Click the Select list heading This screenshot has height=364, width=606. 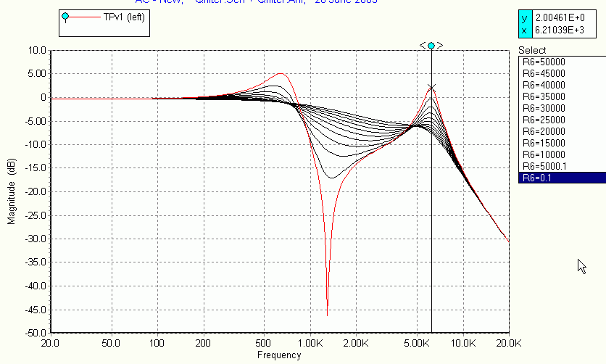532,50
